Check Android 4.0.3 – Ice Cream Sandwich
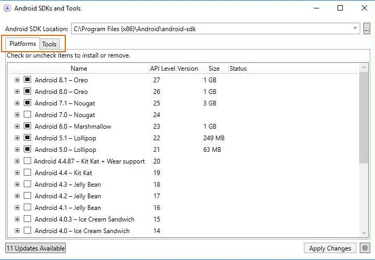The height and width of the screenshot is (260, 375). click(x=27, y=219)
